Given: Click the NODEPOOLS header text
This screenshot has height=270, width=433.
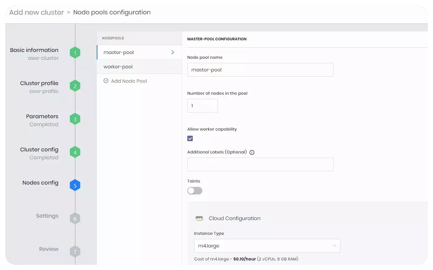Looking at the screenshot, I should click(113, 38).
